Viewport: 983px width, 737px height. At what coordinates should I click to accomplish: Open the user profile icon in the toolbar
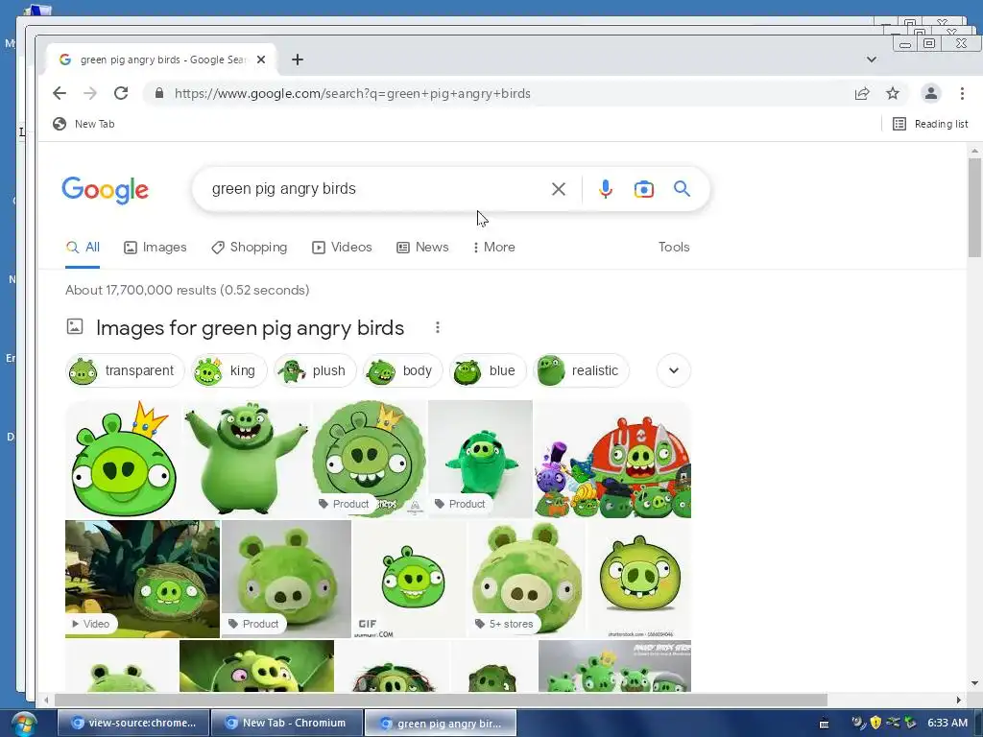[931, 93]
